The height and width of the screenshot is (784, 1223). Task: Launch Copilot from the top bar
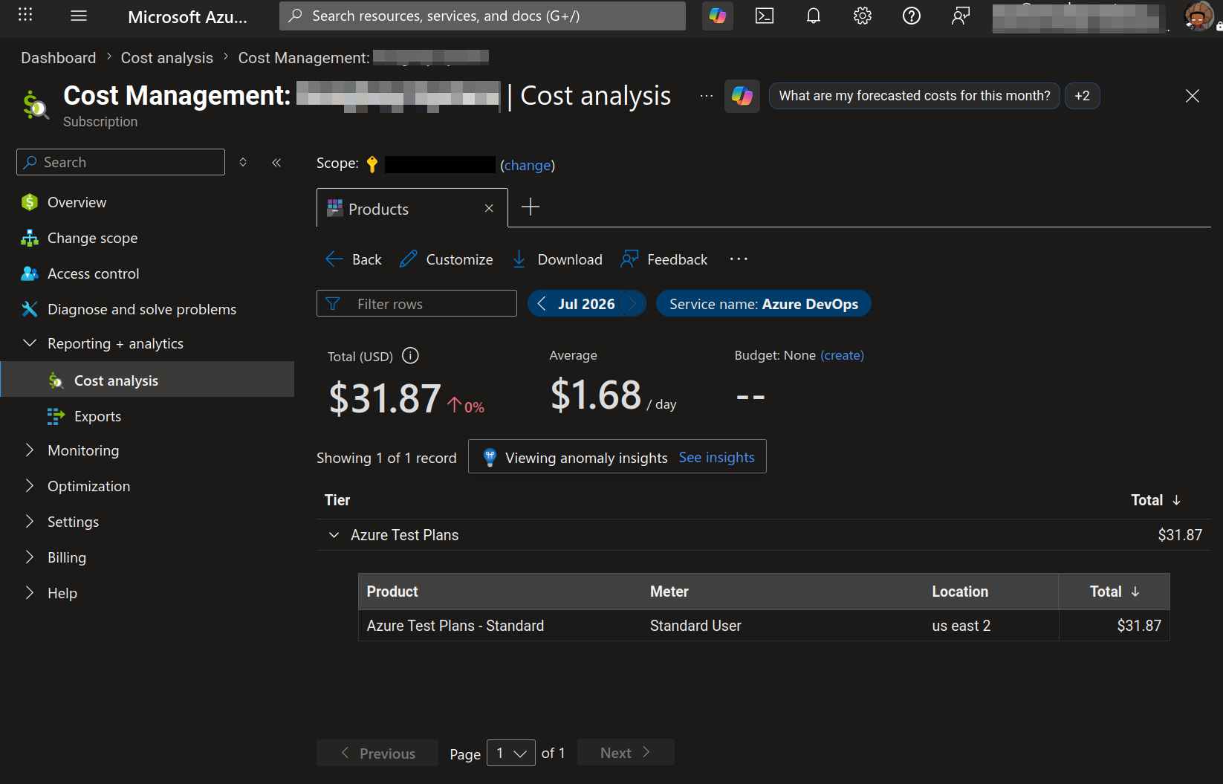(x=718, y=16)
